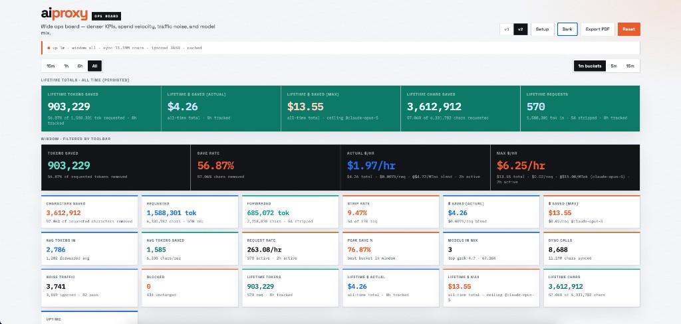The width and height of the screenshot is (681, 324).
Task: Click the Avg Tokens In 2,786 card
Action: 90,248
